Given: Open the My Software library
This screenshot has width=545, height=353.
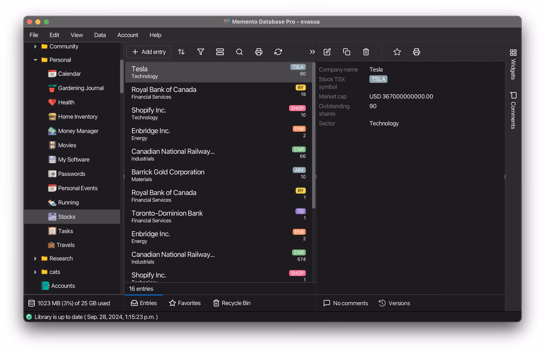Looking at the screenshot, I should [x=69, y=159].
